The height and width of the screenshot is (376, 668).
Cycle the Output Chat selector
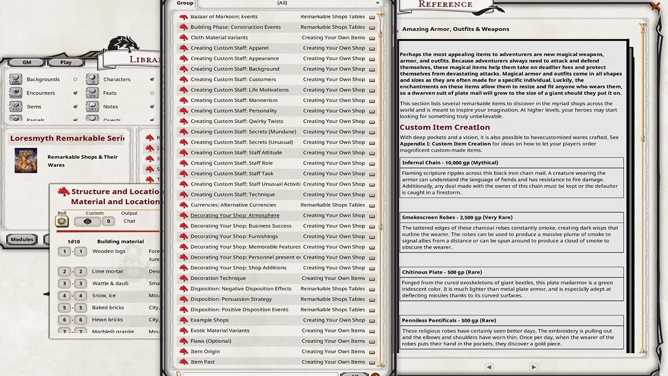coord(128,221)
